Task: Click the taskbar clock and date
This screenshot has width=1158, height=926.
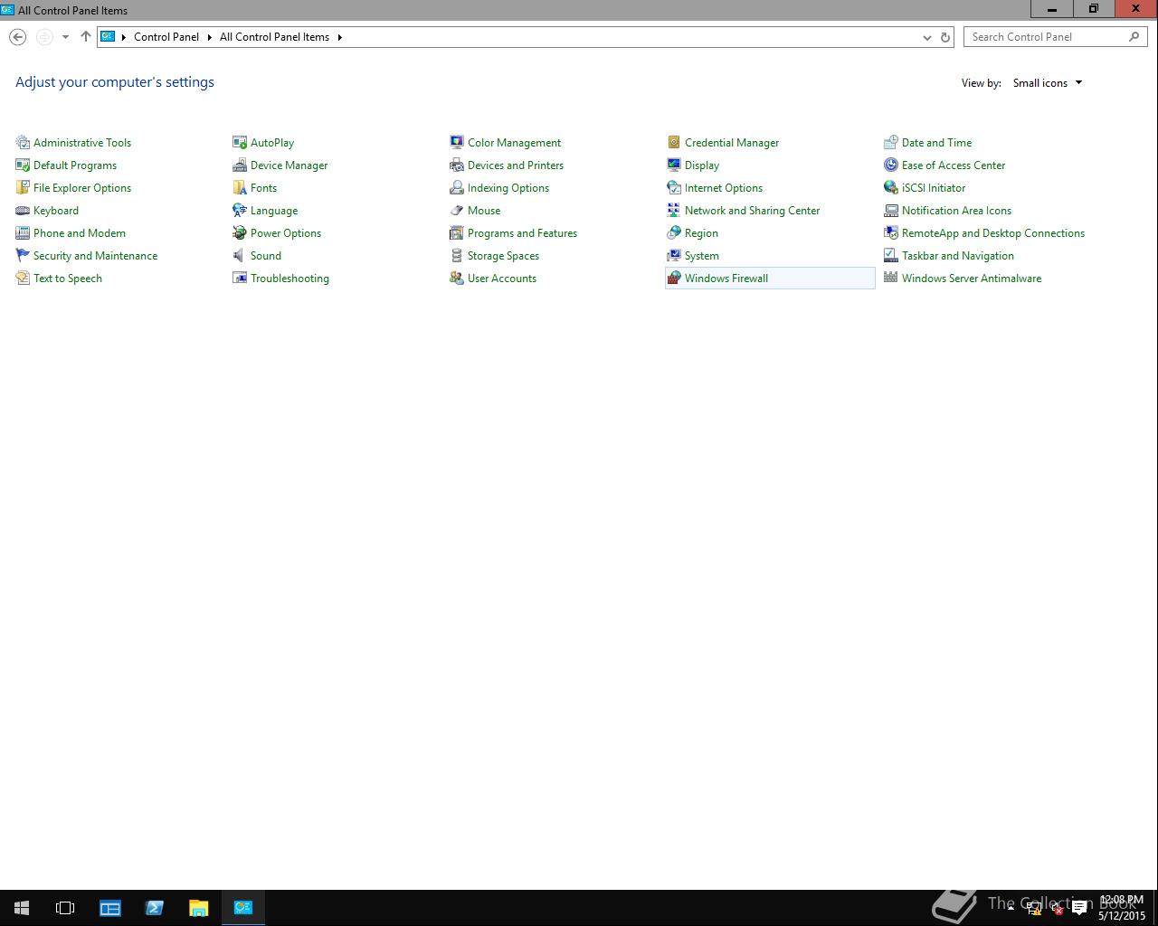Action: [1122, 908]
